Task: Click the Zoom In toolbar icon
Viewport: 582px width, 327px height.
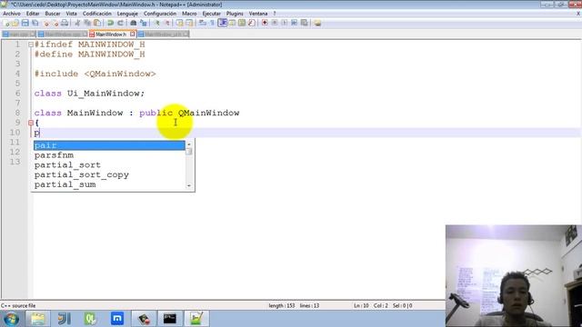Action: click(x=157, y=23)
